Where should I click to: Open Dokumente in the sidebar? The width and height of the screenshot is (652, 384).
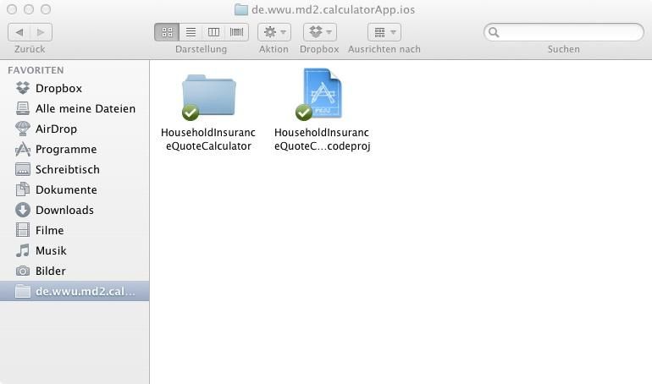point(75,189)
